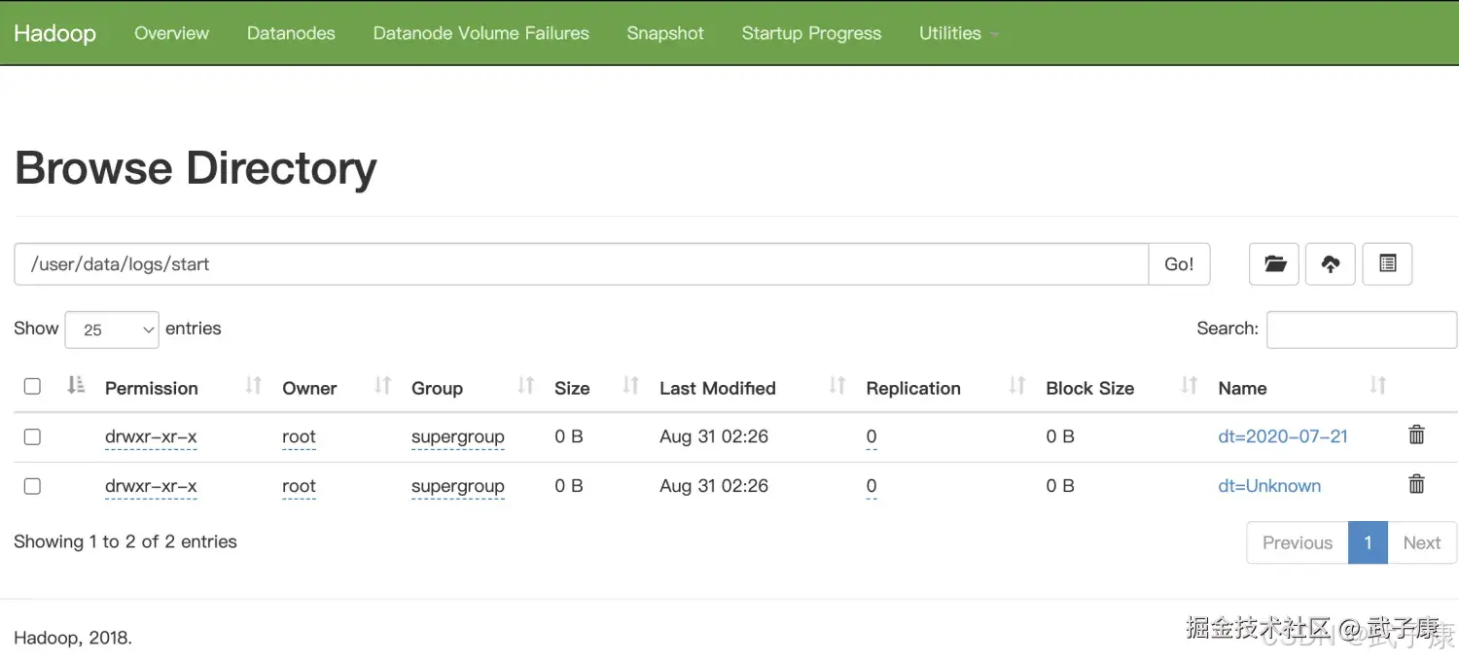This screenshot has height=661, width=1459.
Task: Click the upload files cloud icon
Action: pyautogui.click(x=1331, y=263)
